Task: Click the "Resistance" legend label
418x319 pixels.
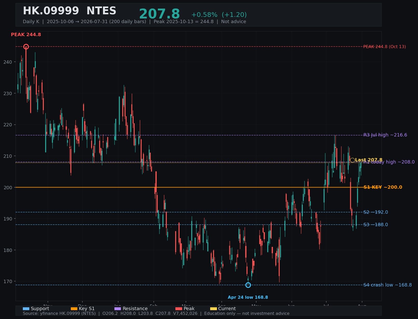Action: coord(135,309)
